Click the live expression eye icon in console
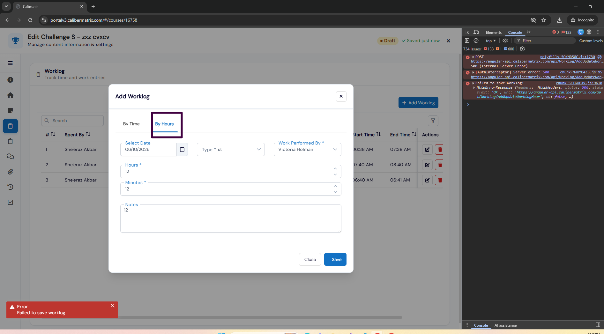The width and height of the screenshot is (604, 334). (505, 41)
